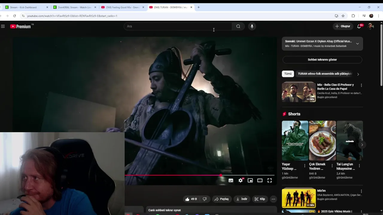Image resolution: width=383 pixels, height=215 pixels.
Task: Enter fullscreen video mode
Action: (270, 180)
